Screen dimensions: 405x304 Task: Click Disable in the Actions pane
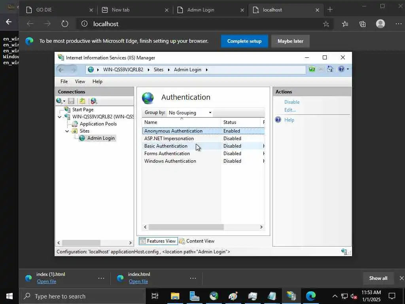(x=292, y=102)
